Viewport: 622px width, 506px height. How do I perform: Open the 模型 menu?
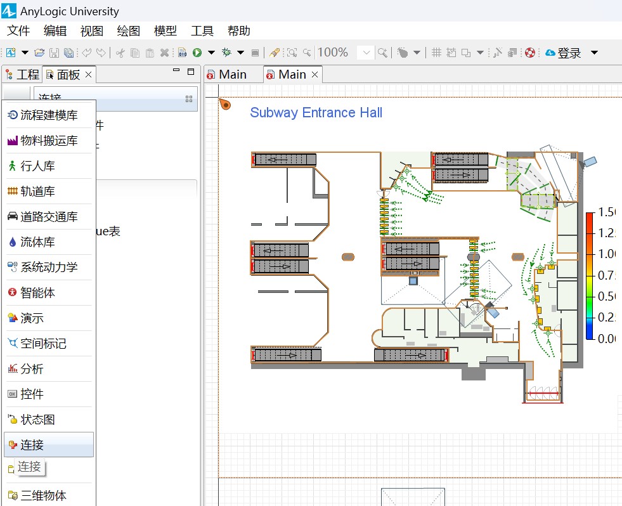click(x=165, y=30)
